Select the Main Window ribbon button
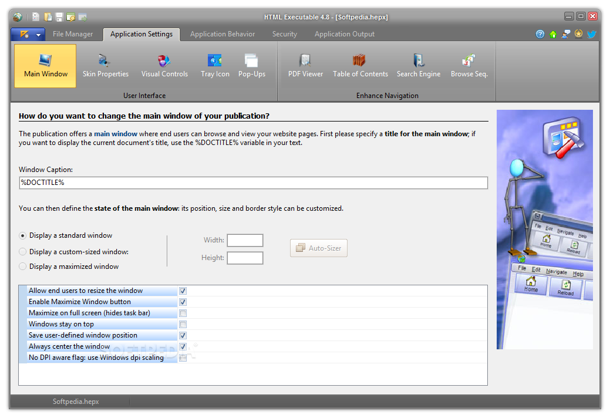Screen dimensions: 610x418 46,66
